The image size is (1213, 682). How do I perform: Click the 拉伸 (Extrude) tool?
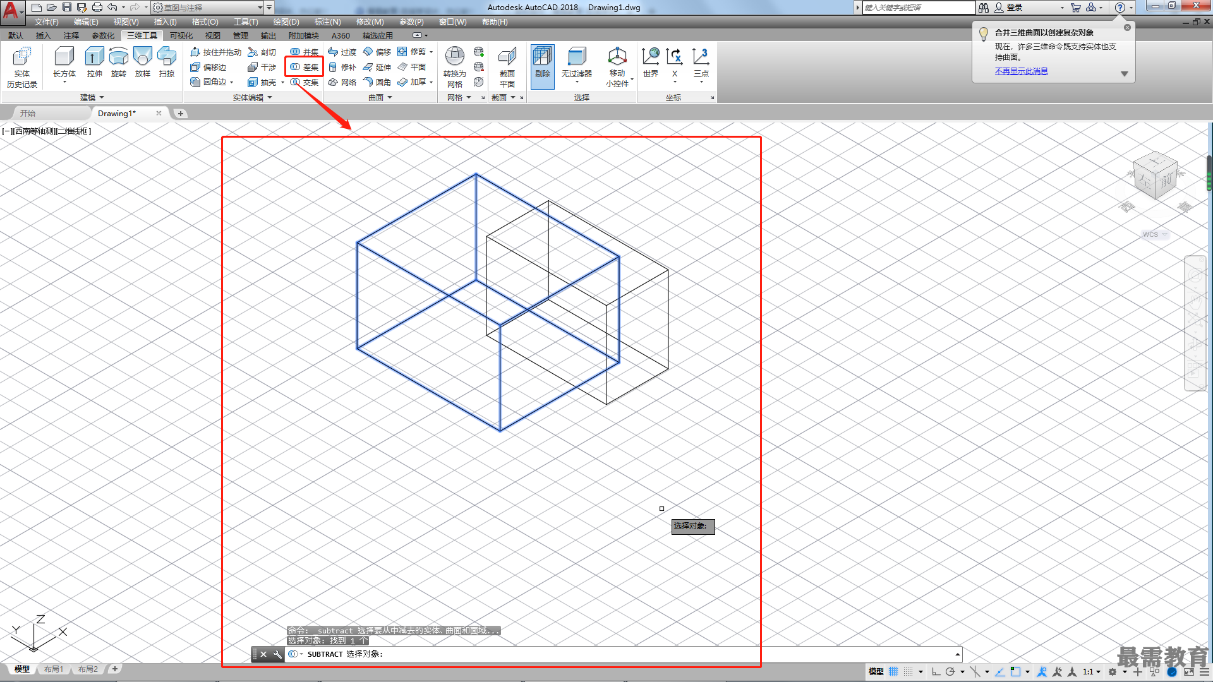[x=94, y=63]
